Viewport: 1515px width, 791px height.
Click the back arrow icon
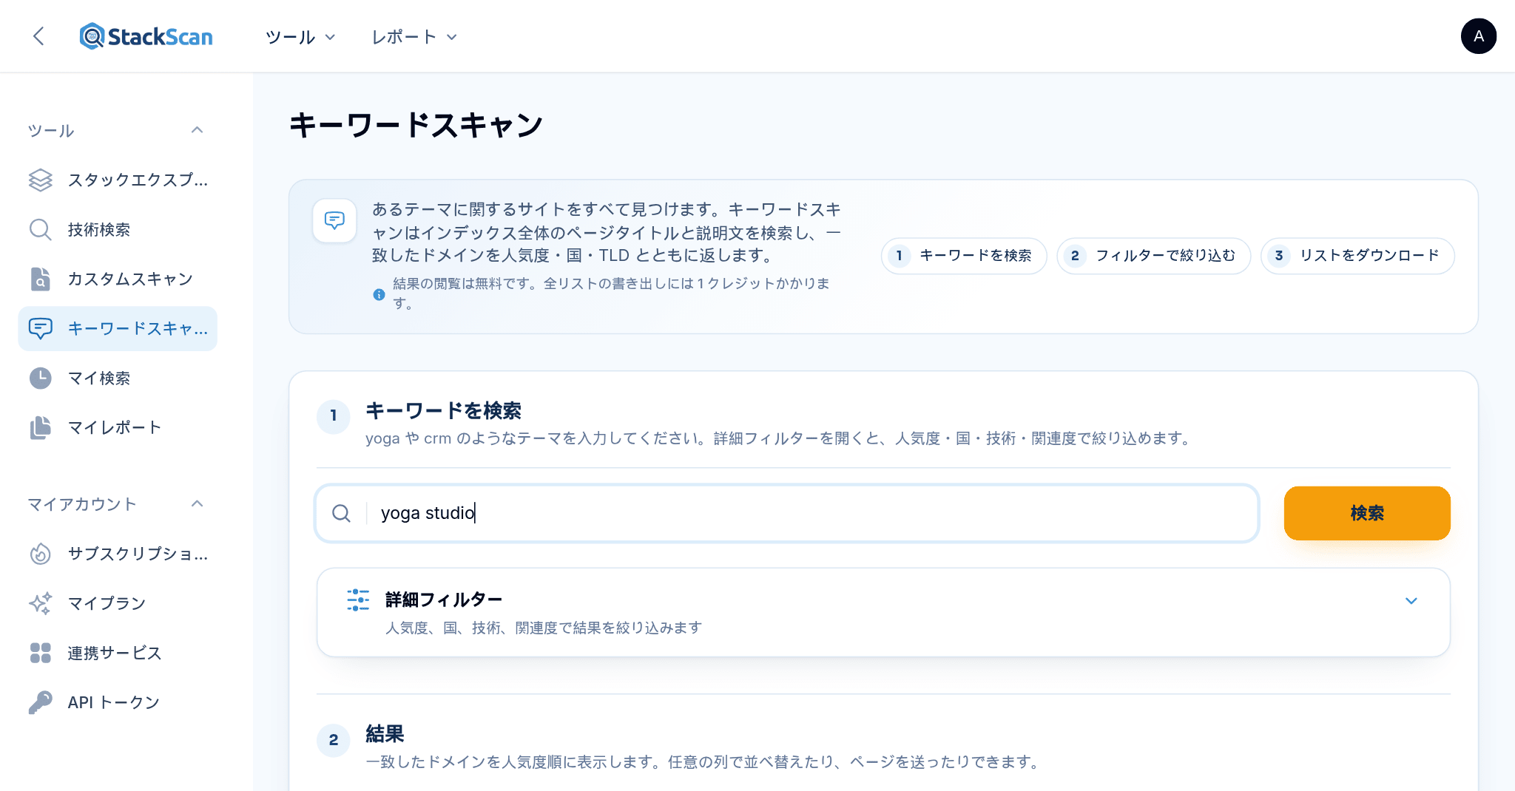pyautogui.click(x=39, y=36)
